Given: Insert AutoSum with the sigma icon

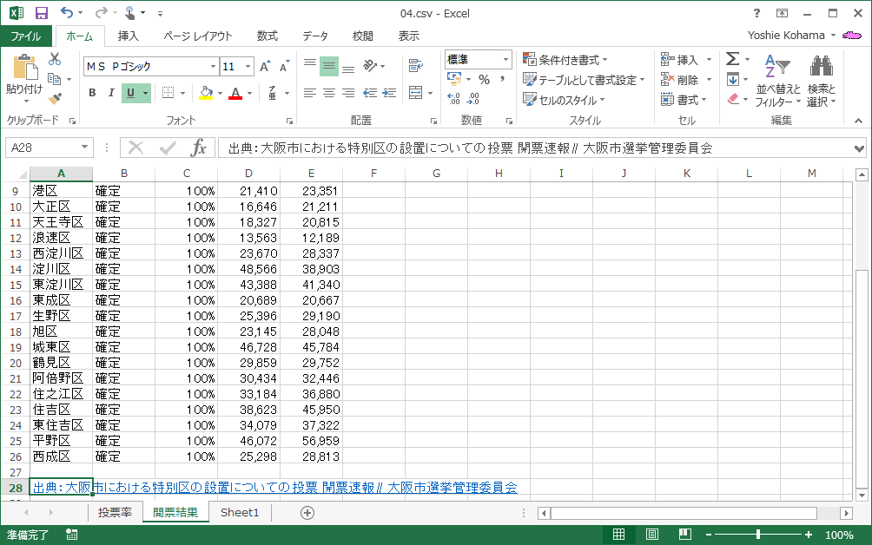Looking at the screenshot, I should (732, 59).
